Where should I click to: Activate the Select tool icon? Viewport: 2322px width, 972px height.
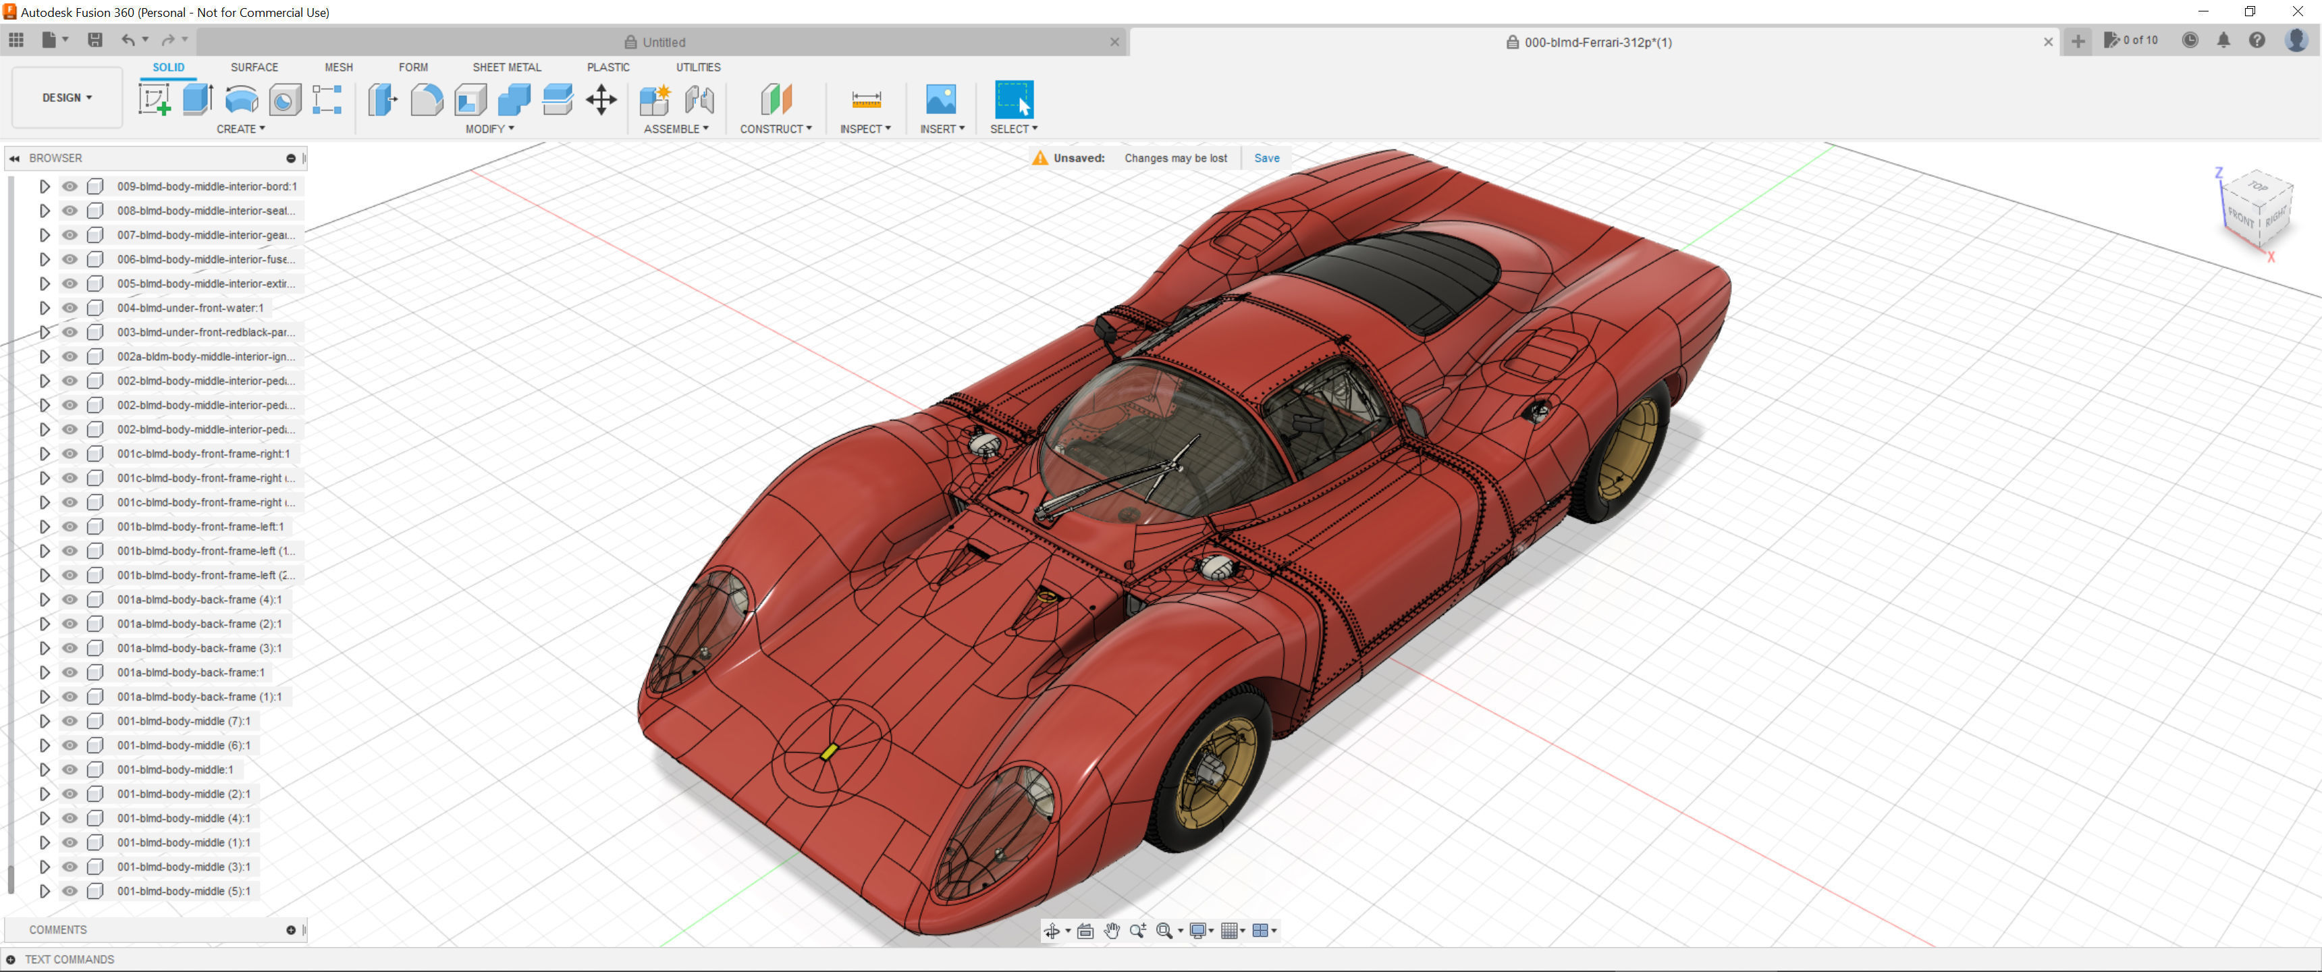(x=1014, y=99)
